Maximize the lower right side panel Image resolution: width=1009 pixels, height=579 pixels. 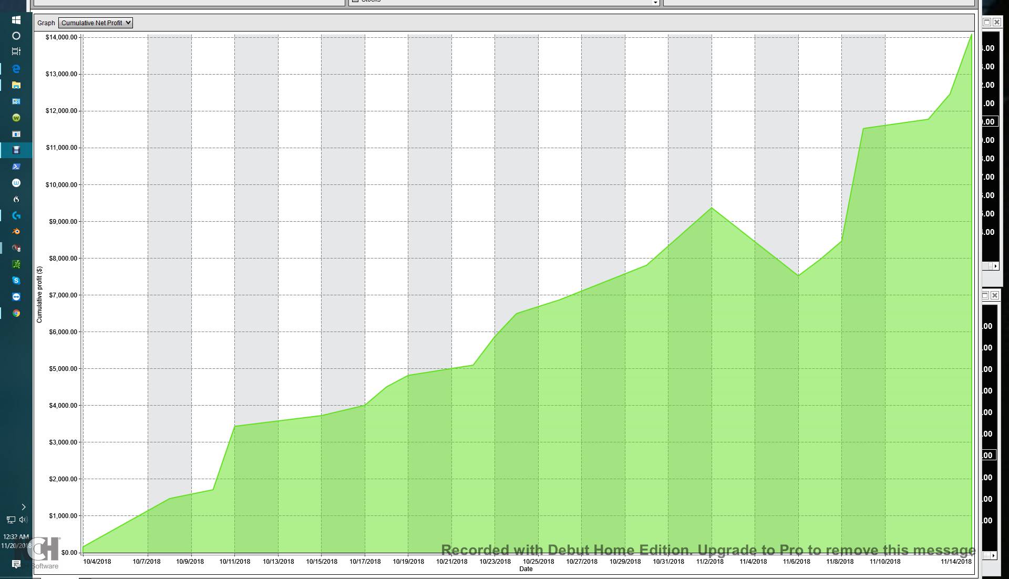[985, 295]
